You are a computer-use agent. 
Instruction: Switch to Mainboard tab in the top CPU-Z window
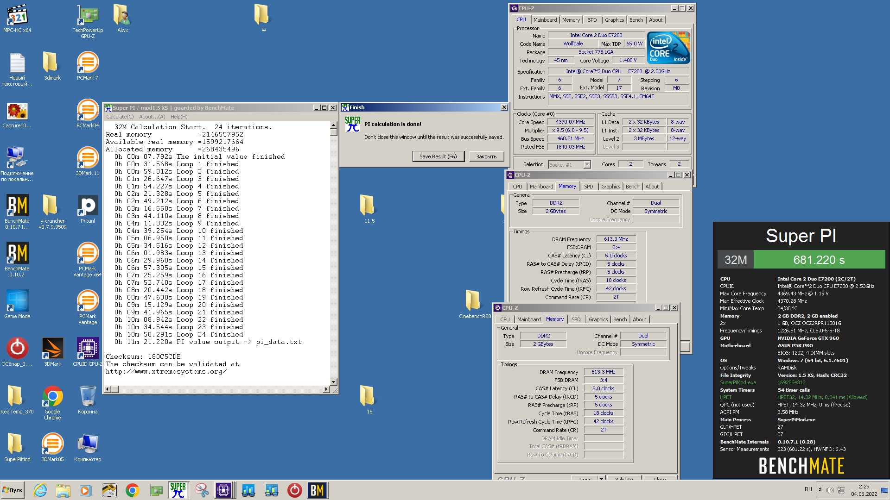pos(545,20)
